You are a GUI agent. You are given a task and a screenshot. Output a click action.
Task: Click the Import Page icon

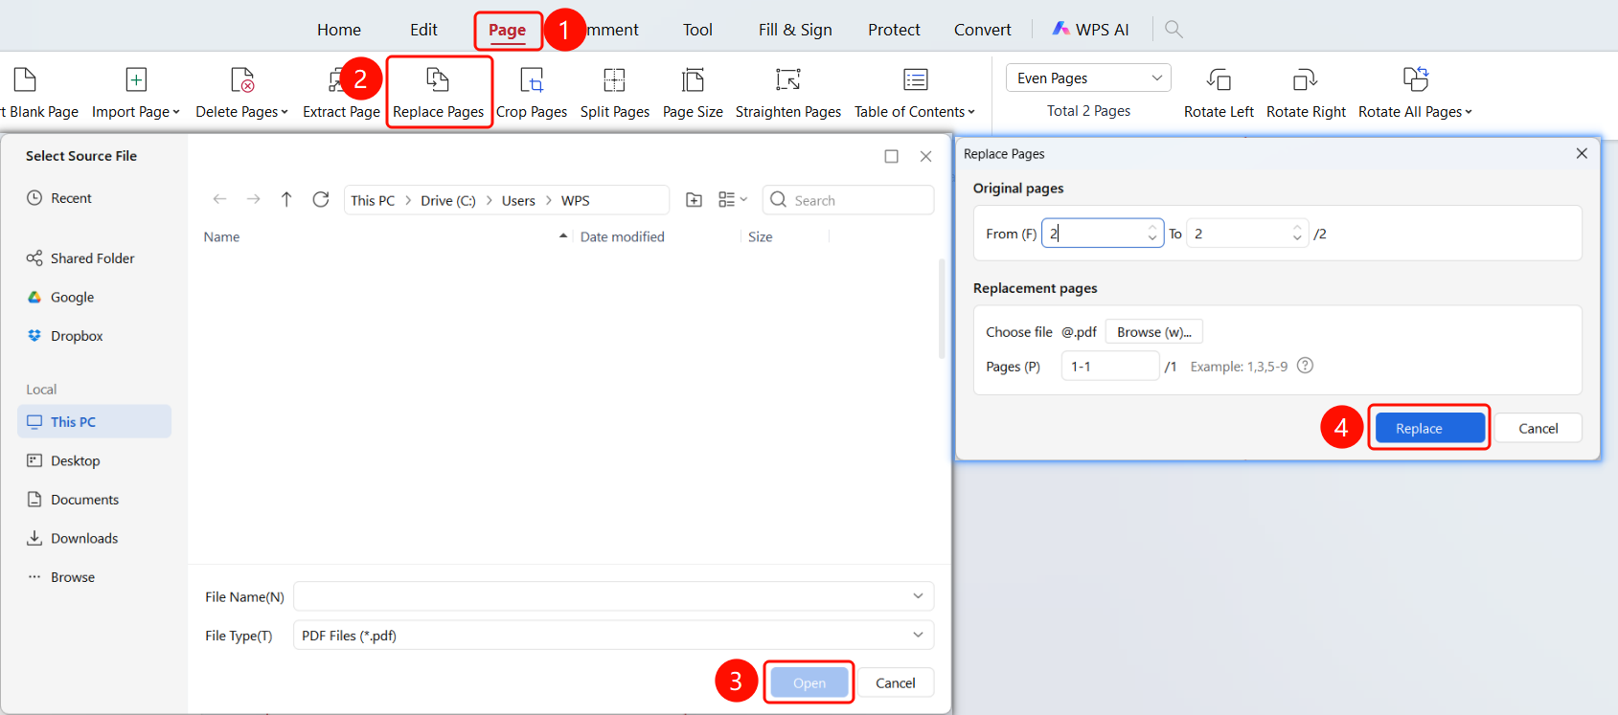(136, 79)
